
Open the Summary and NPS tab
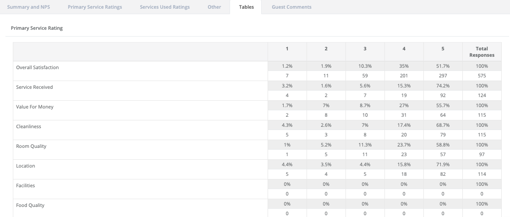click(28, 7)
